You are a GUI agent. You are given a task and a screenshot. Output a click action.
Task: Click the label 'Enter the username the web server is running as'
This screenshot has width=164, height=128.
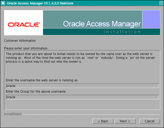coord(42,80)
